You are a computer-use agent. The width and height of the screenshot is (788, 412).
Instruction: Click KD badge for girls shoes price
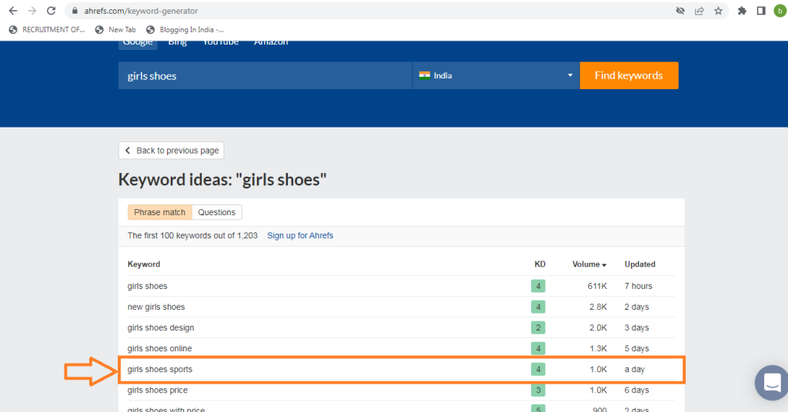click(x=538, y=390)
